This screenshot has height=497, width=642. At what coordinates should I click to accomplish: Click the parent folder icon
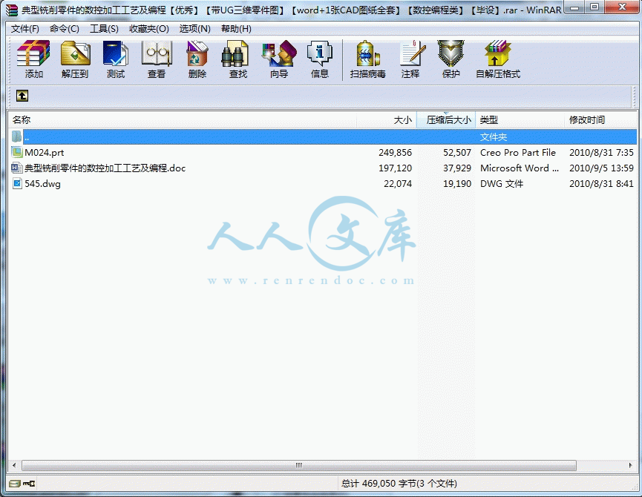tap(17, 136)
